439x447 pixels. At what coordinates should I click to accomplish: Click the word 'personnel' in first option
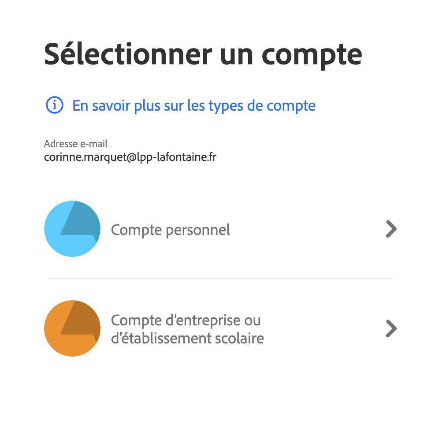(x=198, y=230)
